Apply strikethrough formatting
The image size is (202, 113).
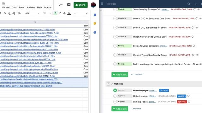pyautogui.click(x=64, y=13)
